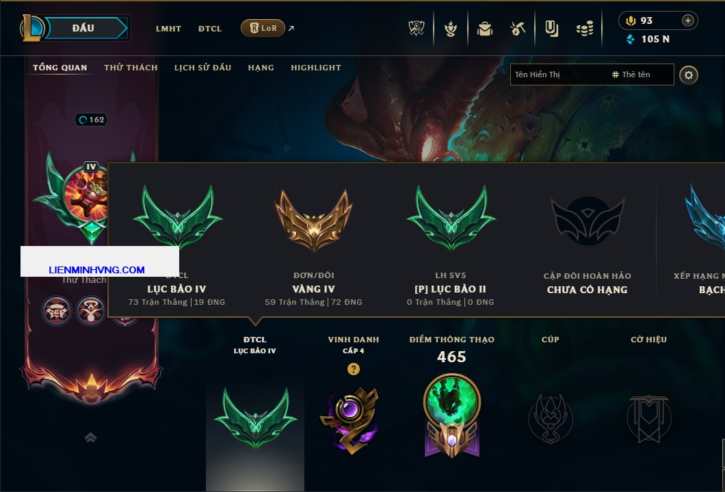
Task: Open the League of Legends logo home
Action: (32, 28)
